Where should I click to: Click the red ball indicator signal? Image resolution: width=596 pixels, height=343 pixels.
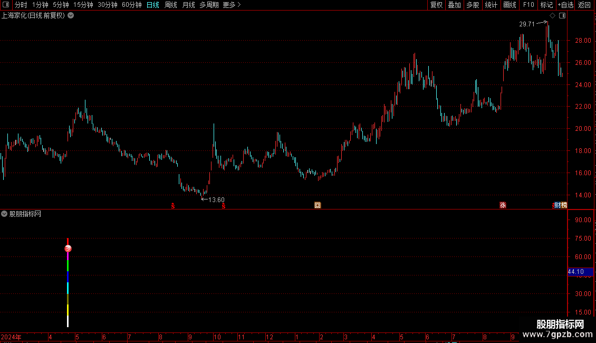coord(68,249)
